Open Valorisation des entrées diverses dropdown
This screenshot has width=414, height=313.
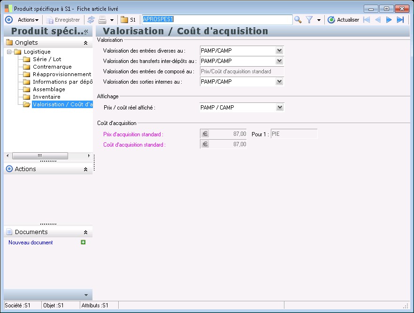(280, 51)
